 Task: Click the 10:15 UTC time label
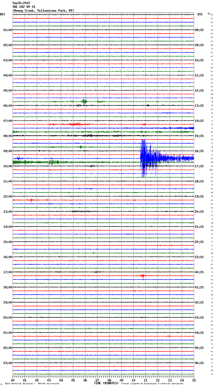point(199,60)
